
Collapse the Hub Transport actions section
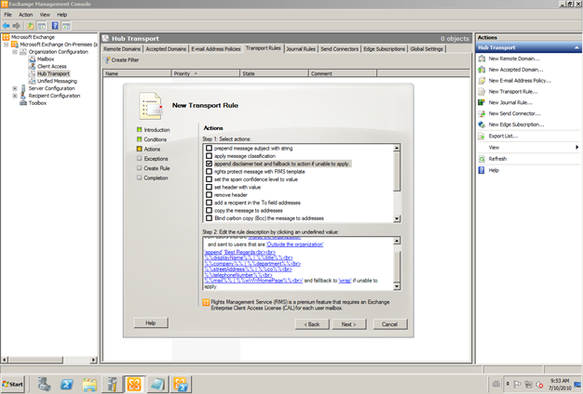pos(576,47)
